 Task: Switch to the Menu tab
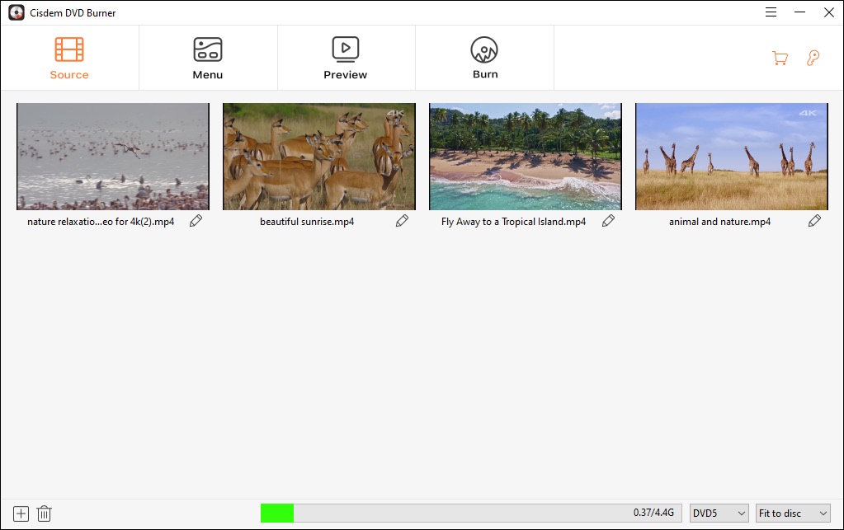coord(208,58)
